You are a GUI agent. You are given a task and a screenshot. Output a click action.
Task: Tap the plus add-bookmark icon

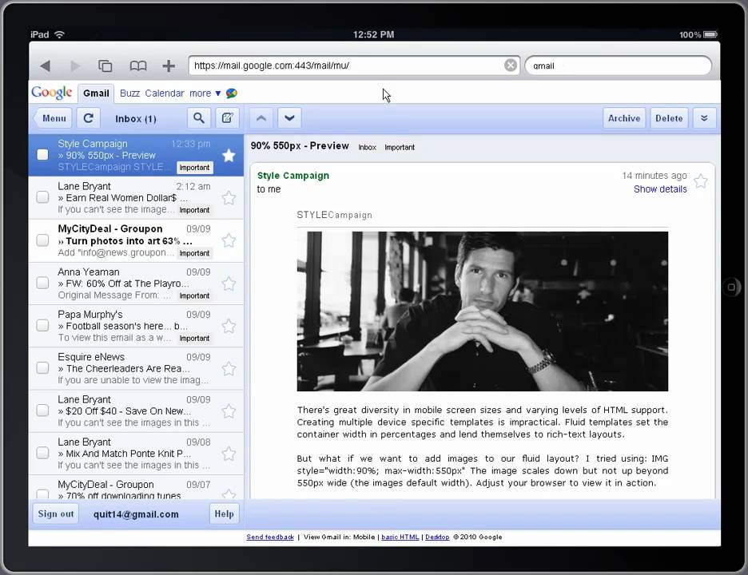[x=169, y=65]
